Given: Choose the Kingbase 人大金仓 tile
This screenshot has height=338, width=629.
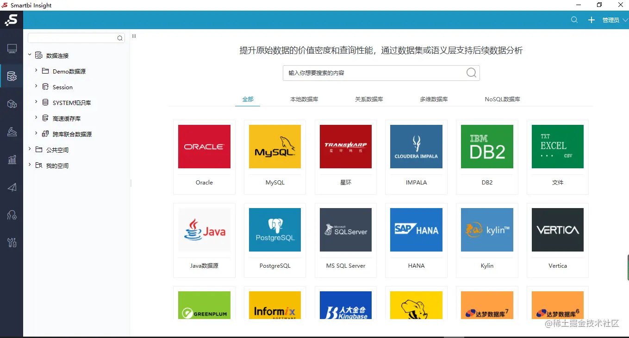Looking at the screenshot, I should tap(346, 303).
